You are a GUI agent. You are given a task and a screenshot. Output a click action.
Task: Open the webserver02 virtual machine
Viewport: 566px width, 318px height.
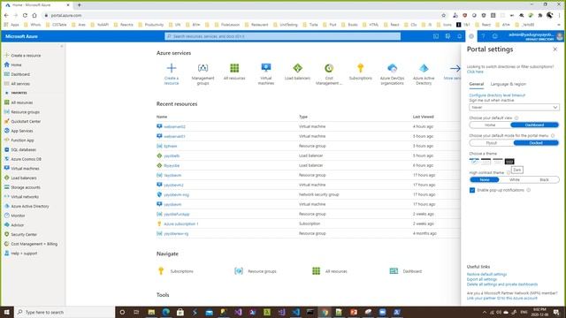click(x=174, y=127)
